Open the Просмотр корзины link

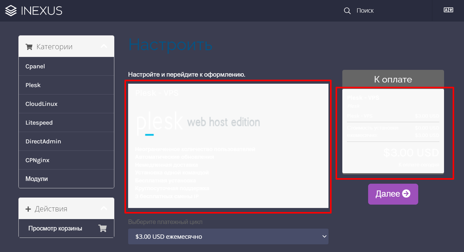(55, 228)
